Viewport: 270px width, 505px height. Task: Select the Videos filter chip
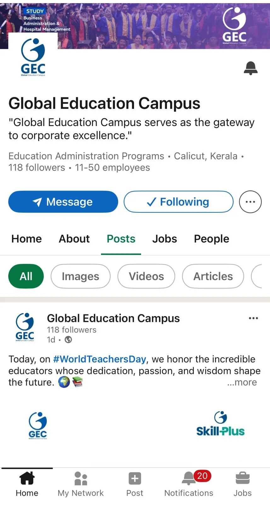coord(146,276)
